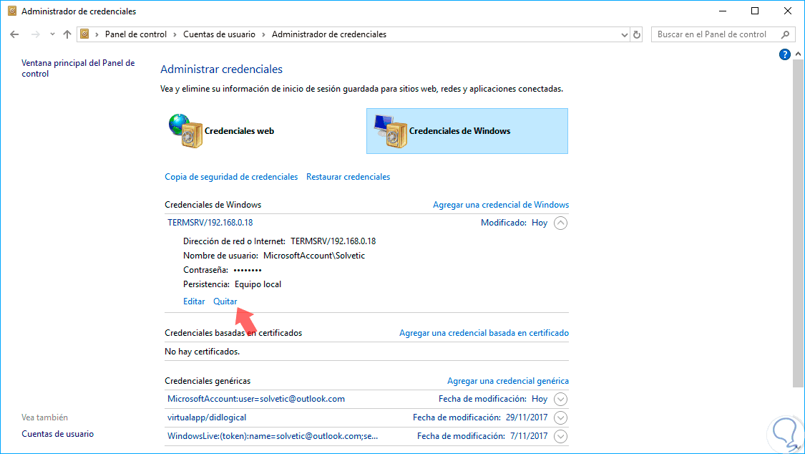Edit the TERMSRV credential via Editar
Screen dimensions: 805x454
(194, 301)
